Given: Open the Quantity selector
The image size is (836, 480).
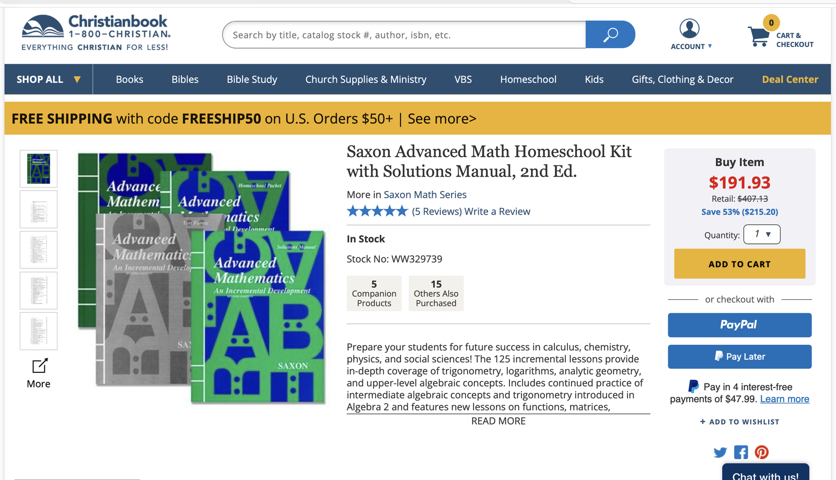Looking at the screenshot, I should click(x=762, y=235).
